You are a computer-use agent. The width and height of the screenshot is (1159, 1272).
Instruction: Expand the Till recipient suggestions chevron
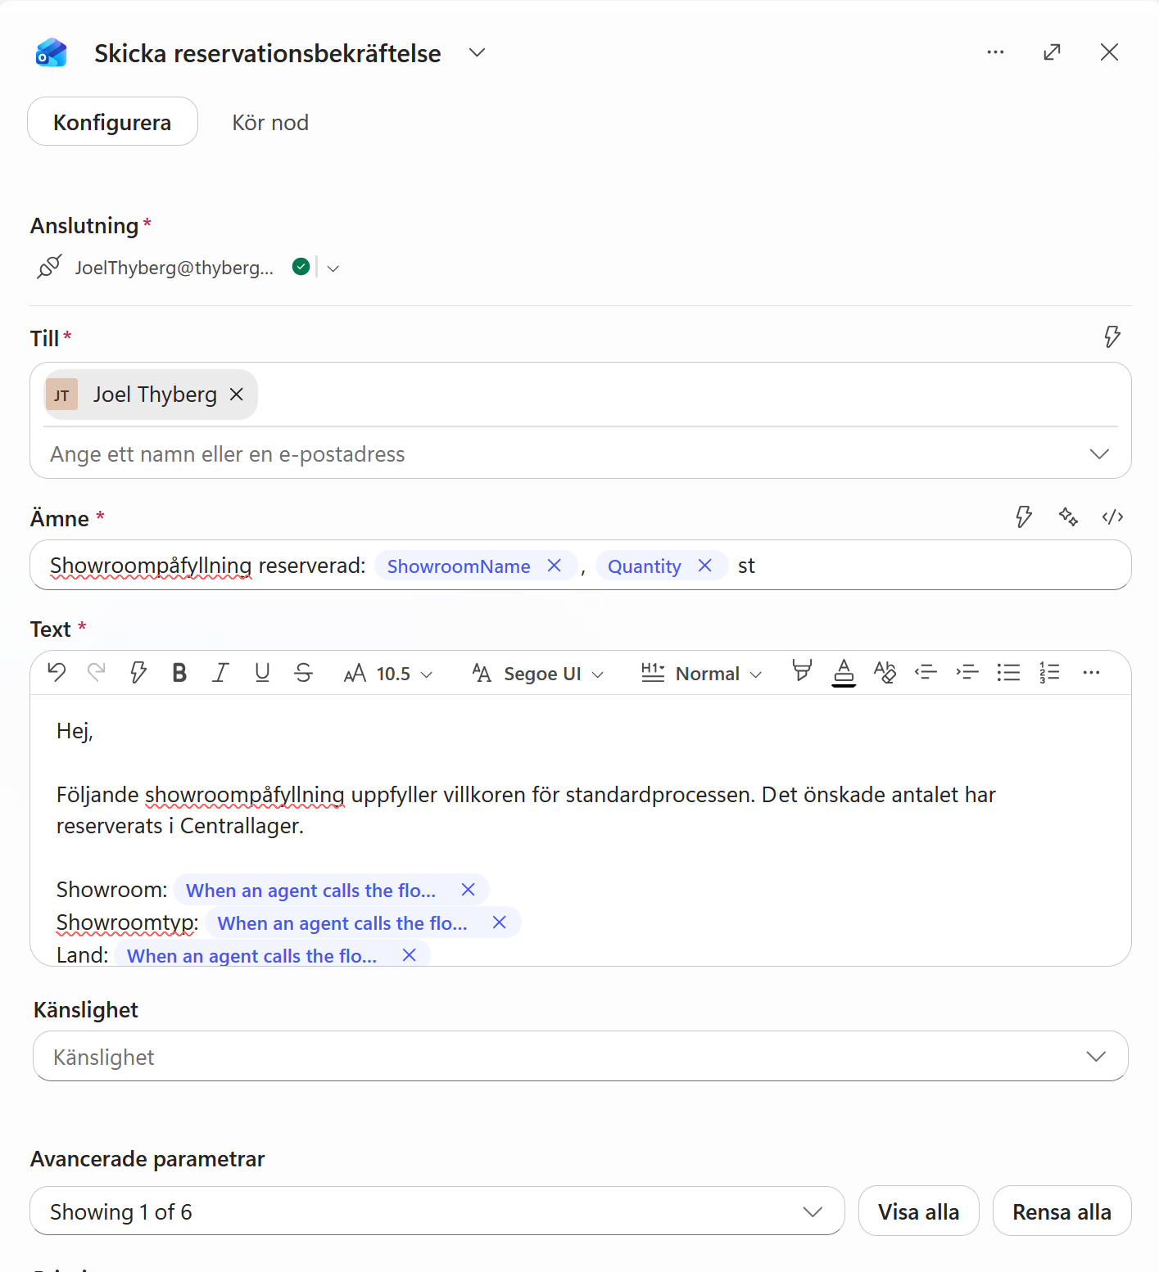click(x=1099, y=454)
